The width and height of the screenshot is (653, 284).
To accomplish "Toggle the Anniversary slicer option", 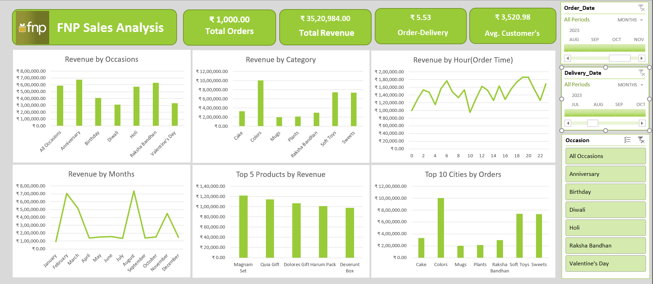I will pos(605,174).
